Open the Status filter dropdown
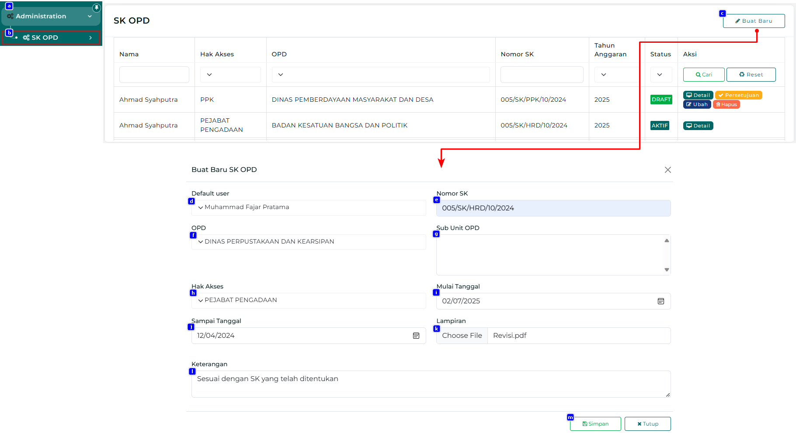The image size is (796, 433). point(660,75)
